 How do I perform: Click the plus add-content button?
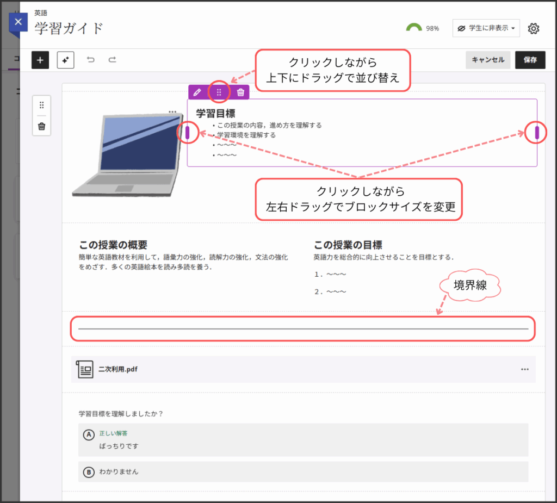coord(40,60)
